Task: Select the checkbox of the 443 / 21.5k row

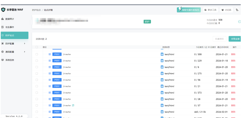Action: click(37, 112)
